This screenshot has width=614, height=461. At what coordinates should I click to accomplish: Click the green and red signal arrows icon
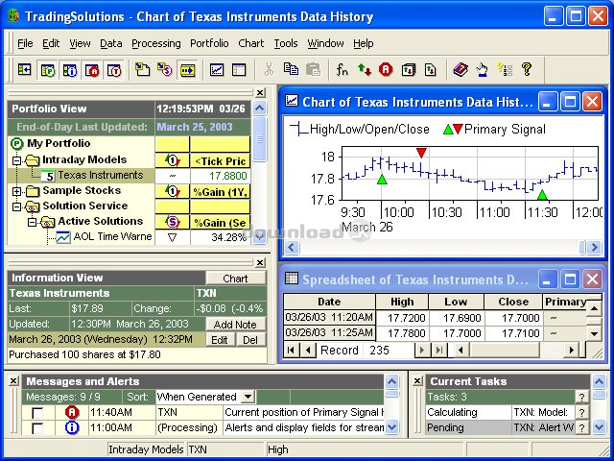365,70
